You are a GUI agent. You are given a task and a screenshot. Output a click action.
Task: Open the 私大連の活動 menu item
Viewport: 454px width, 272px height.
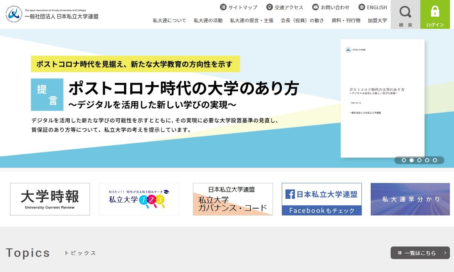[x=207, y=21]
